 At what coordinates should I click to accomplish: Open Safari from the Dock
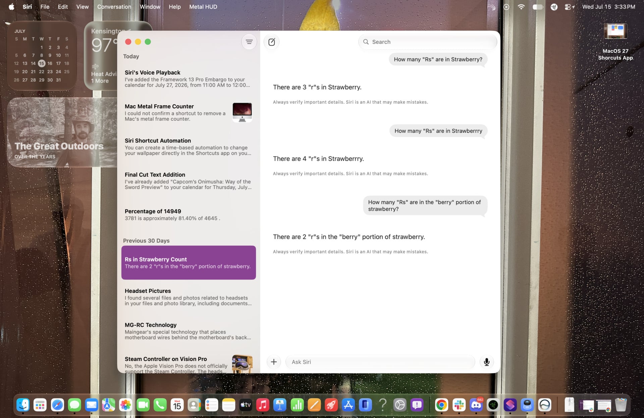[57, 405]
